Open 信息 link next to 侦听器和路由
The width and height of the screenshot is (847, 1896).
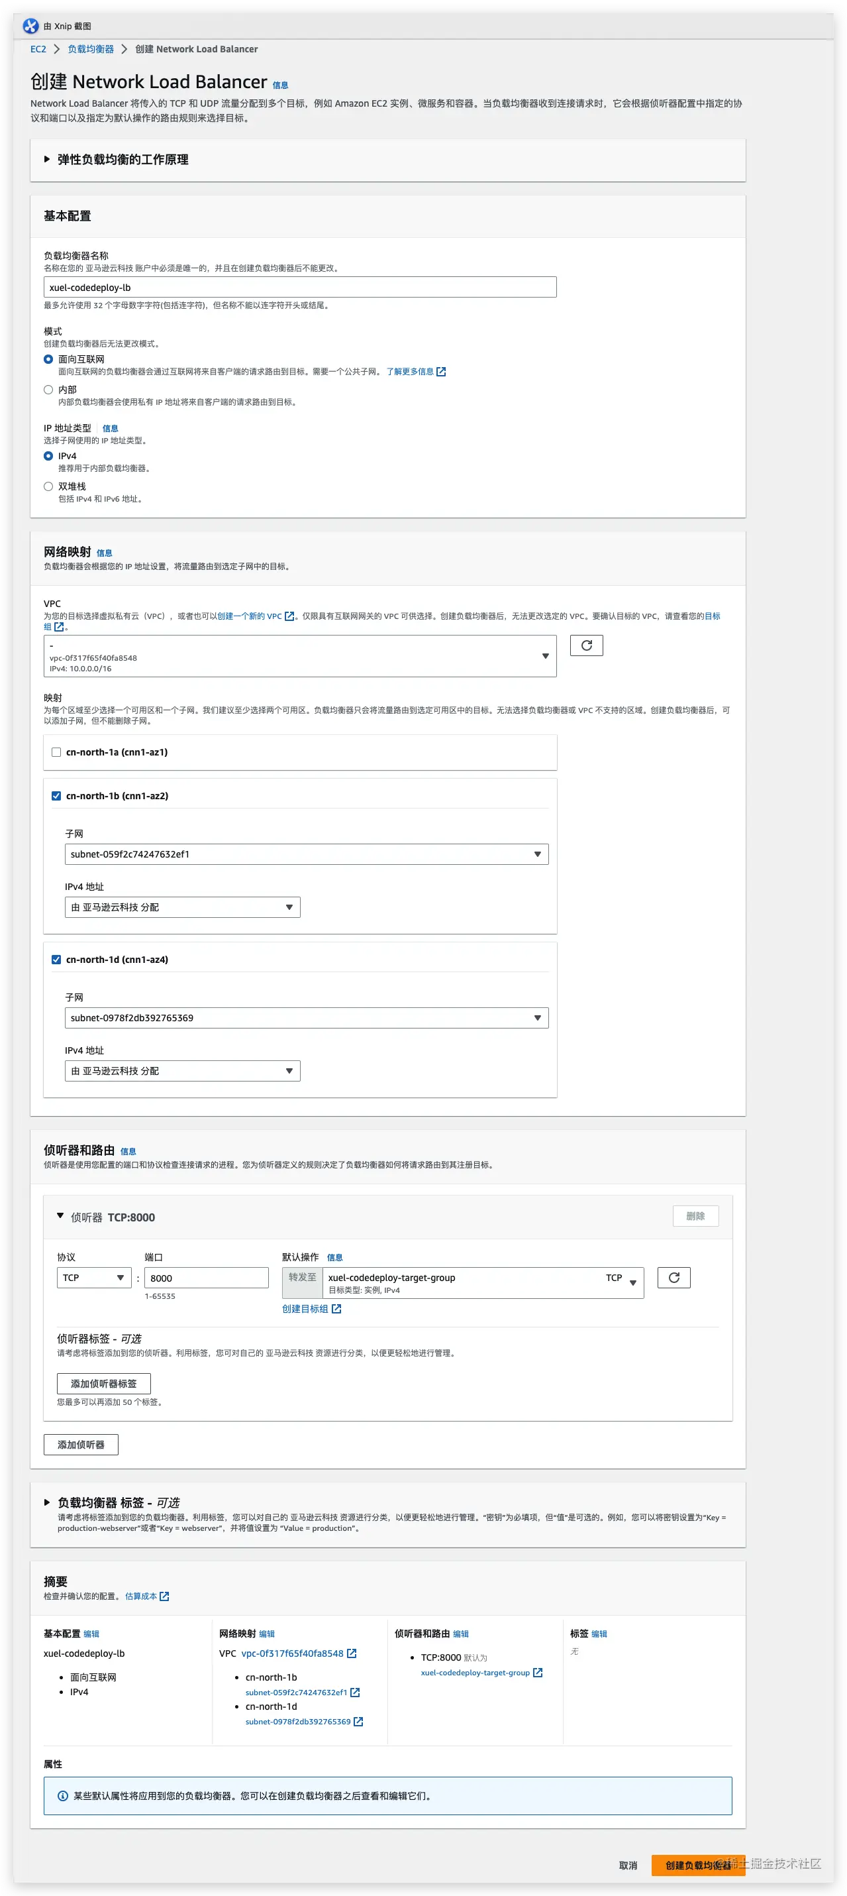128,1151
